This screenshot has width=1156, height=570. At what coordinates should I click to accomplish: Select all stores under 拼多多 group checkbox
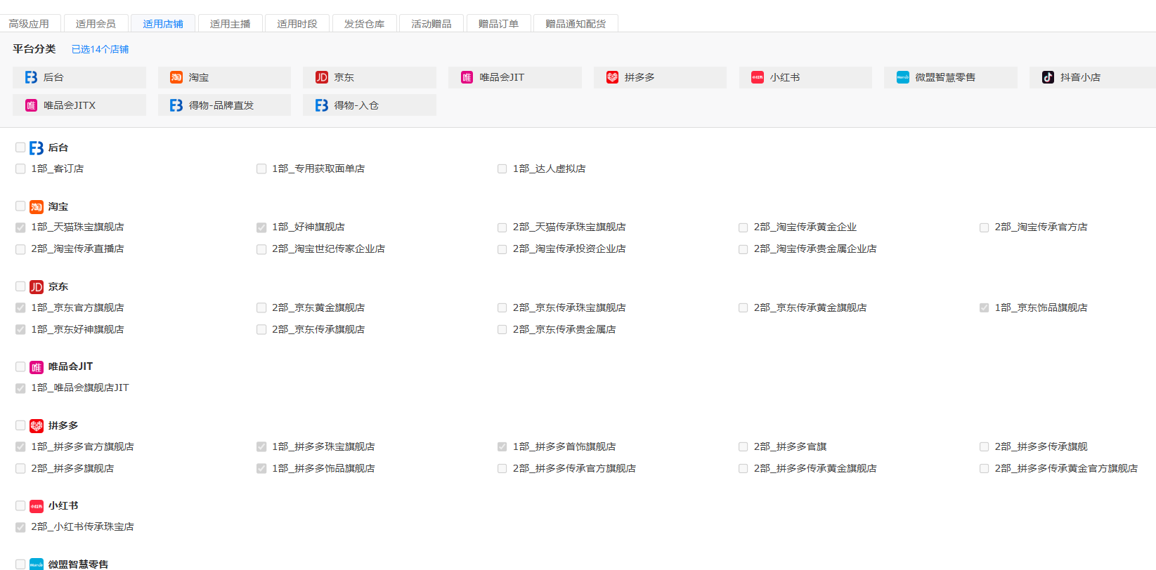20,425
